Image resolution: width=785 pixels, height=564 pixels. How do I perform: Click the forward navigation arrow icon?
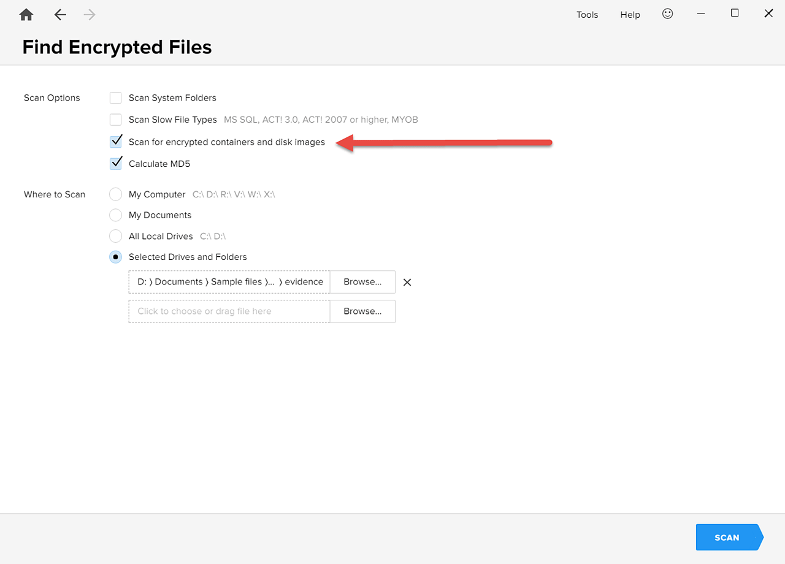(89, 14)
